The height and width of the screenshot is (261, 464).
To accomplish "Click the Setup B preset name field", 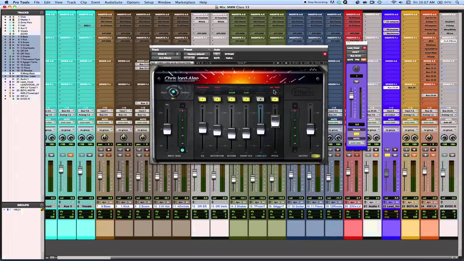I will click(x=242, y=63).
